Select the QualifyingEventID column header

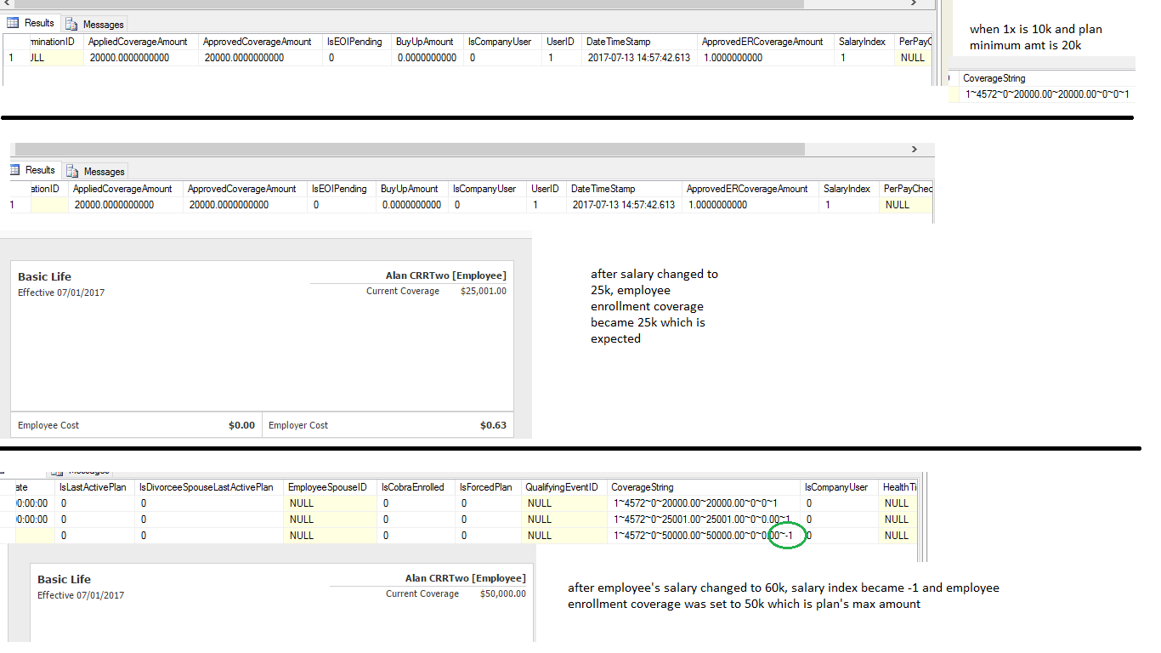click(x=564, y=487)
